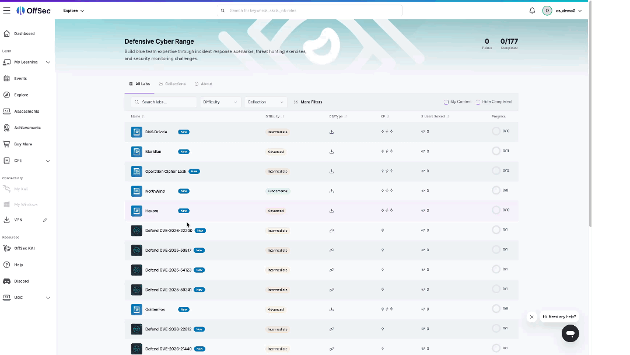630x355 pixels.
Task: Click the DNS Drizzle progress circle
Action: (496, 131)
